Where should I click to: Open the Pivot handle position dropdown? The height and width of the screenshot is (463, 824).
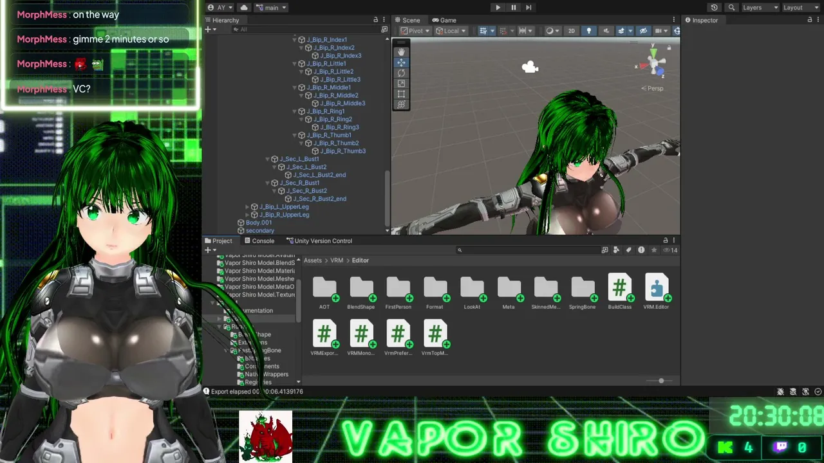415,31
